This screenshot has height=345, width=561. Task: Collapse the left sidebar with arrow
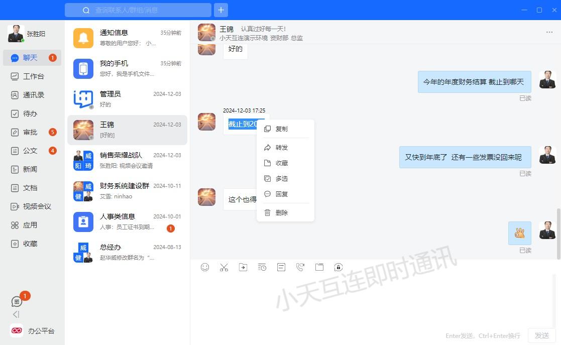[16, 314]
